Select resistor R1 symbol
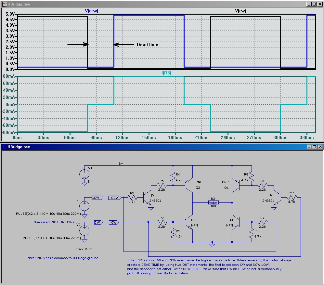Screen dimensions: 324x285 coord(173,234)
